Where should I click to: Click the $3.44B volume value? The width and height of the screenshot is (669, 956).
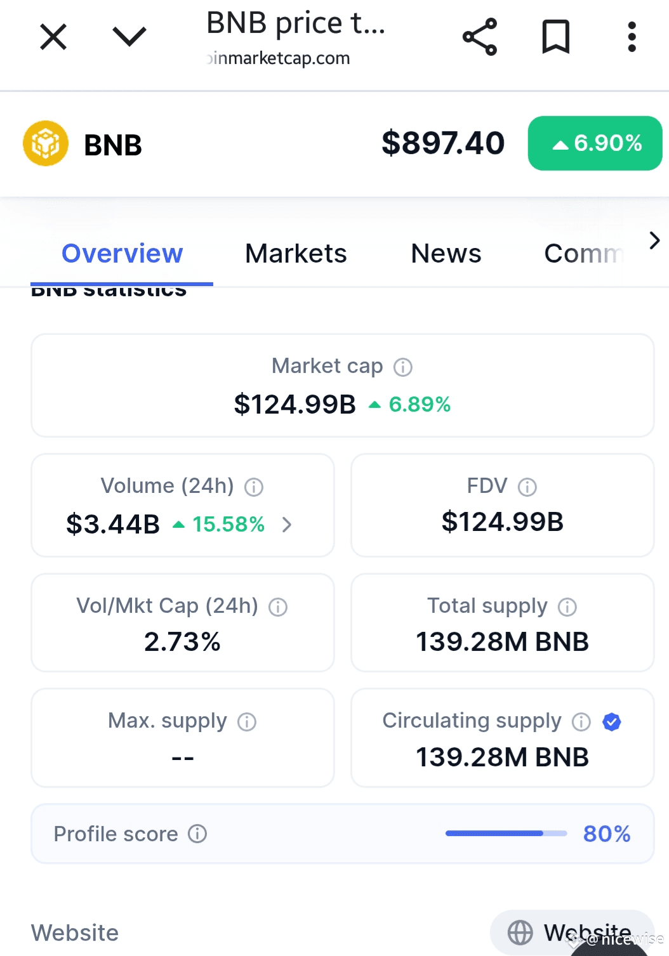pyautogui.click(x=113, y=525)
